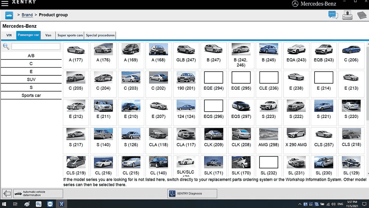Screen dimensions: 369x208
Task: Select the A (168) model
Action: pos(158,56)
